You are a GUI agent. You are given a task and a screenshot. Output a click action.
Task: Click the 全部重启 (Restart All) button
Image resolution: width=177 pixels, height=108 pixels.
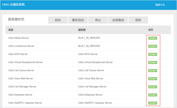[x=118, y=20]
